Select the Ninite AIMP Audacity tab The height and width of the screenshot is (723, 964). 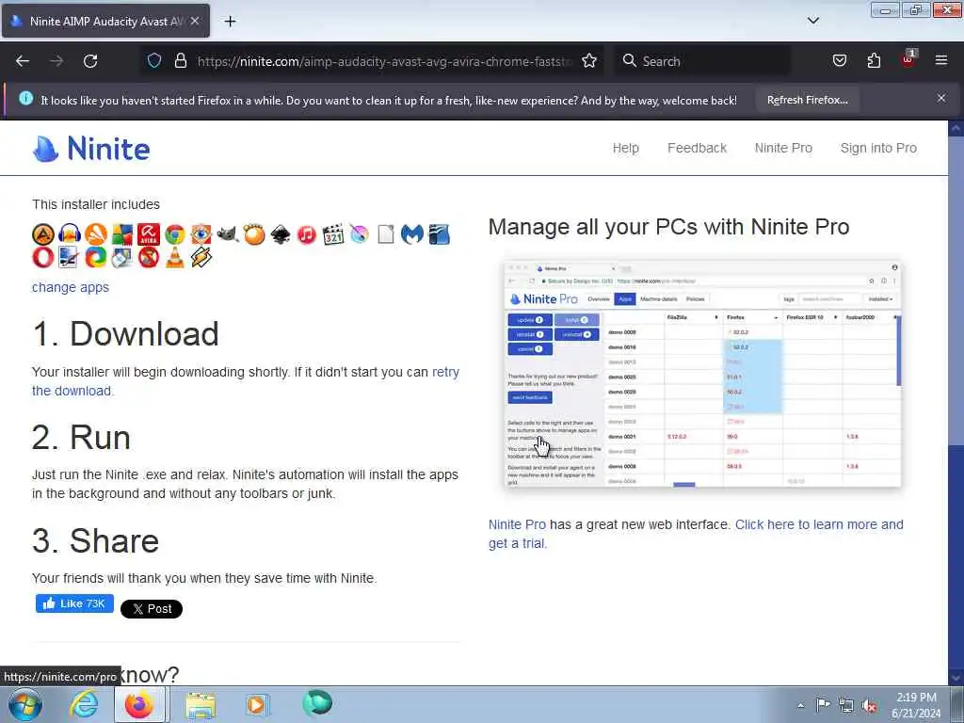[x=105, y=21]
